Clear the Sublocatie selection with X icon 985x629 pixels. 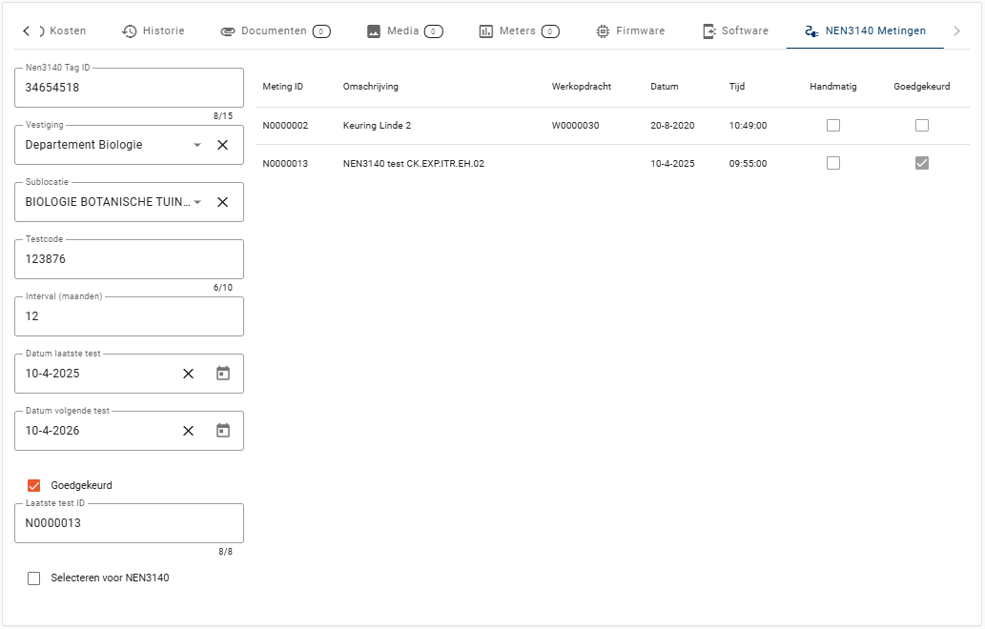[x=222, y=202]
